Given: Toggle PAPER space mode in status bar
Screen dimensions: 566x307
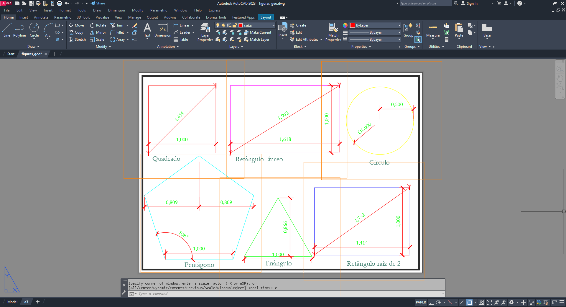Looking at the screenshot, I should click(421, 302).
